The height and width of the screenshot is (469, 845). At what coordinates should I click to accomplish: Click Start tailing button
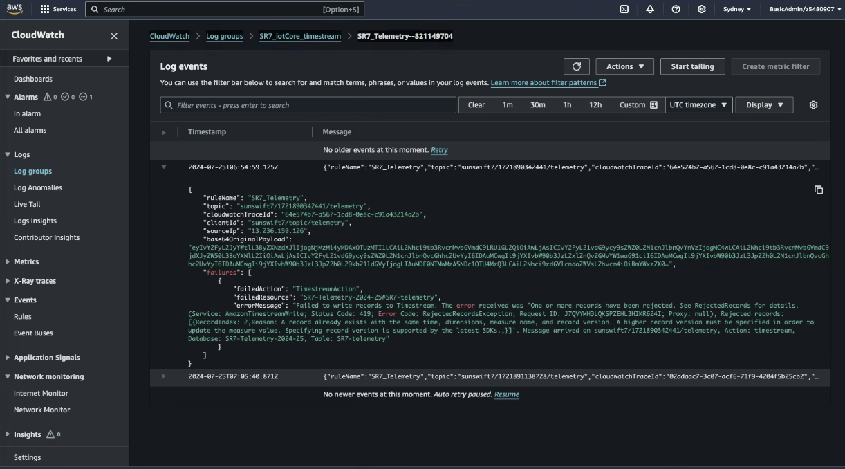pyautogui.click(x=692, y=66)
